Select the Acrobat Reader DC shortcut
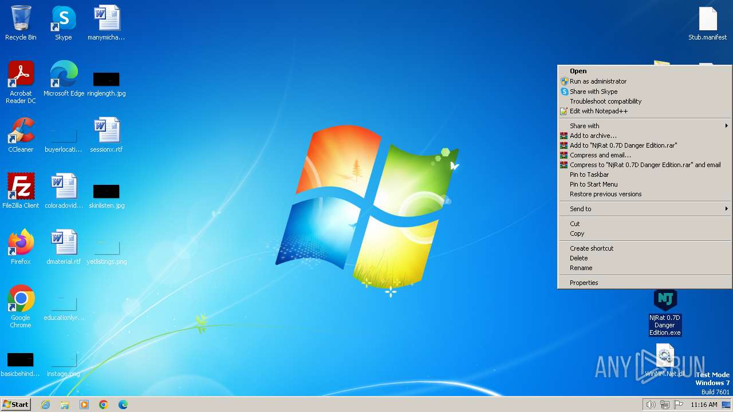Screen dimensions: 733x412 coord(21,82)
